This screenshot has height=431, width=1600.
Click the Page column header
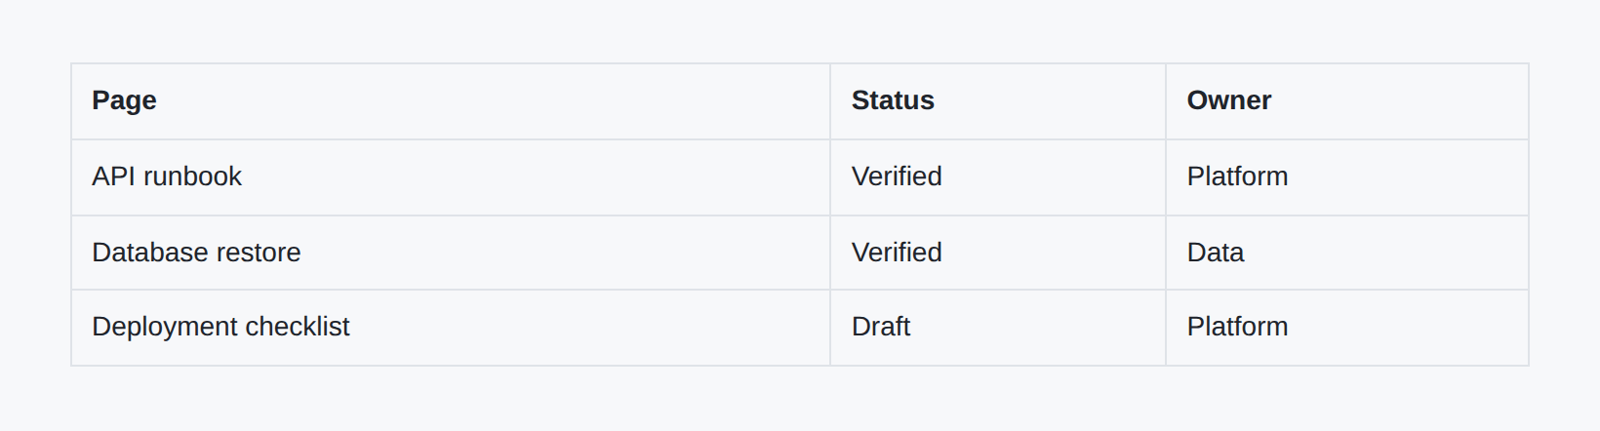click(124, 100)
